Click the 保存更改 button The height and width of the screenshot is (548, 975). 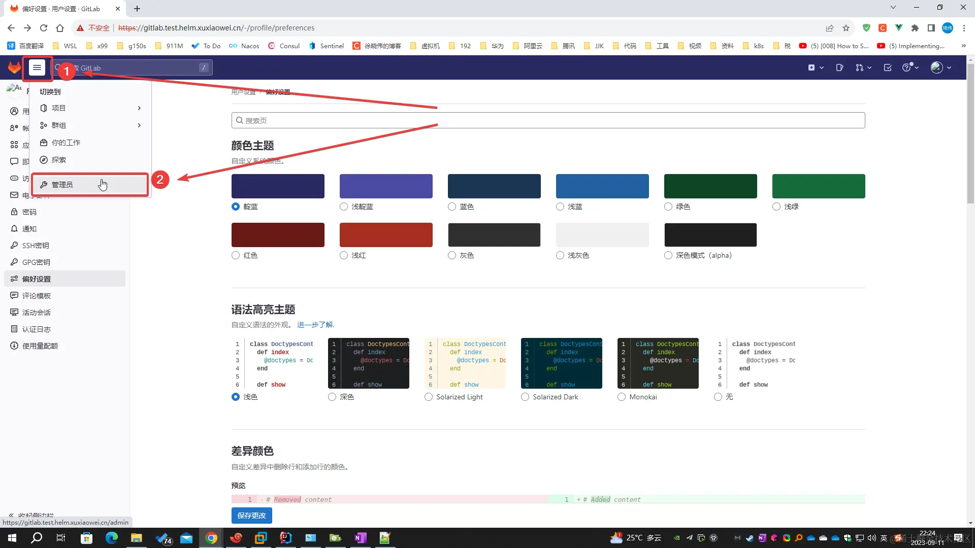pyautogui.click(x=251, y=516)
